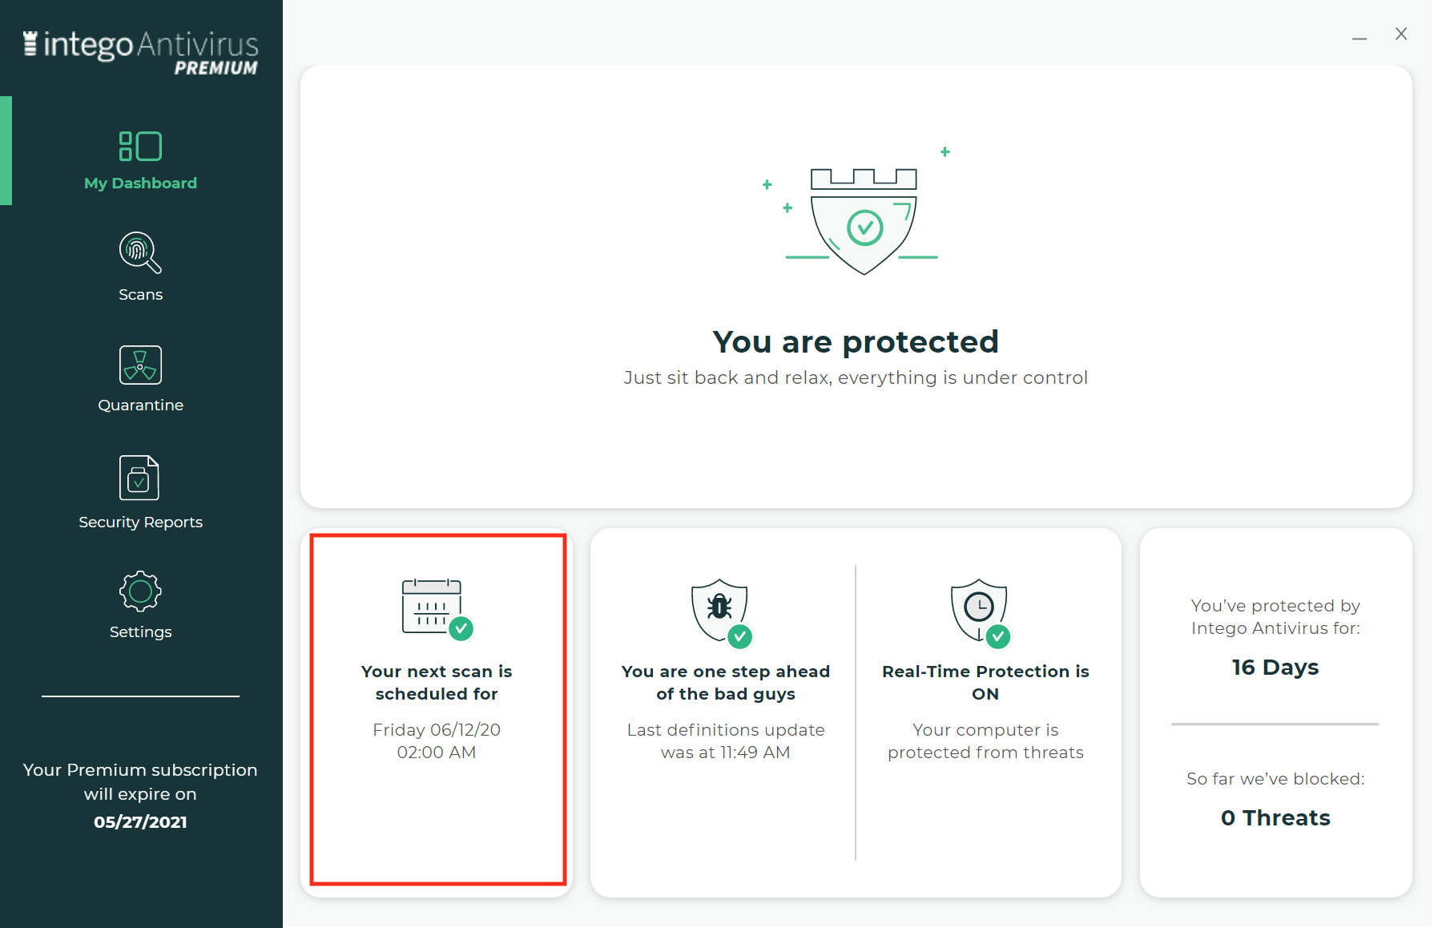This screenshot has height=928, width=1434.
Task: Select the Settings menu label
Action: point(140,631)
